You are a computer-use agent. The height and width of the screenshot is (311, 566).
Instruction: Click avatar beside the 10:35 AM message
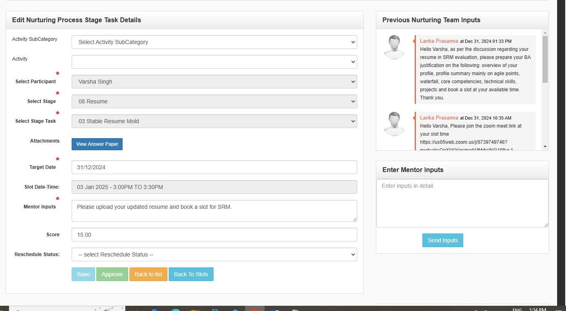pos(394,124)
